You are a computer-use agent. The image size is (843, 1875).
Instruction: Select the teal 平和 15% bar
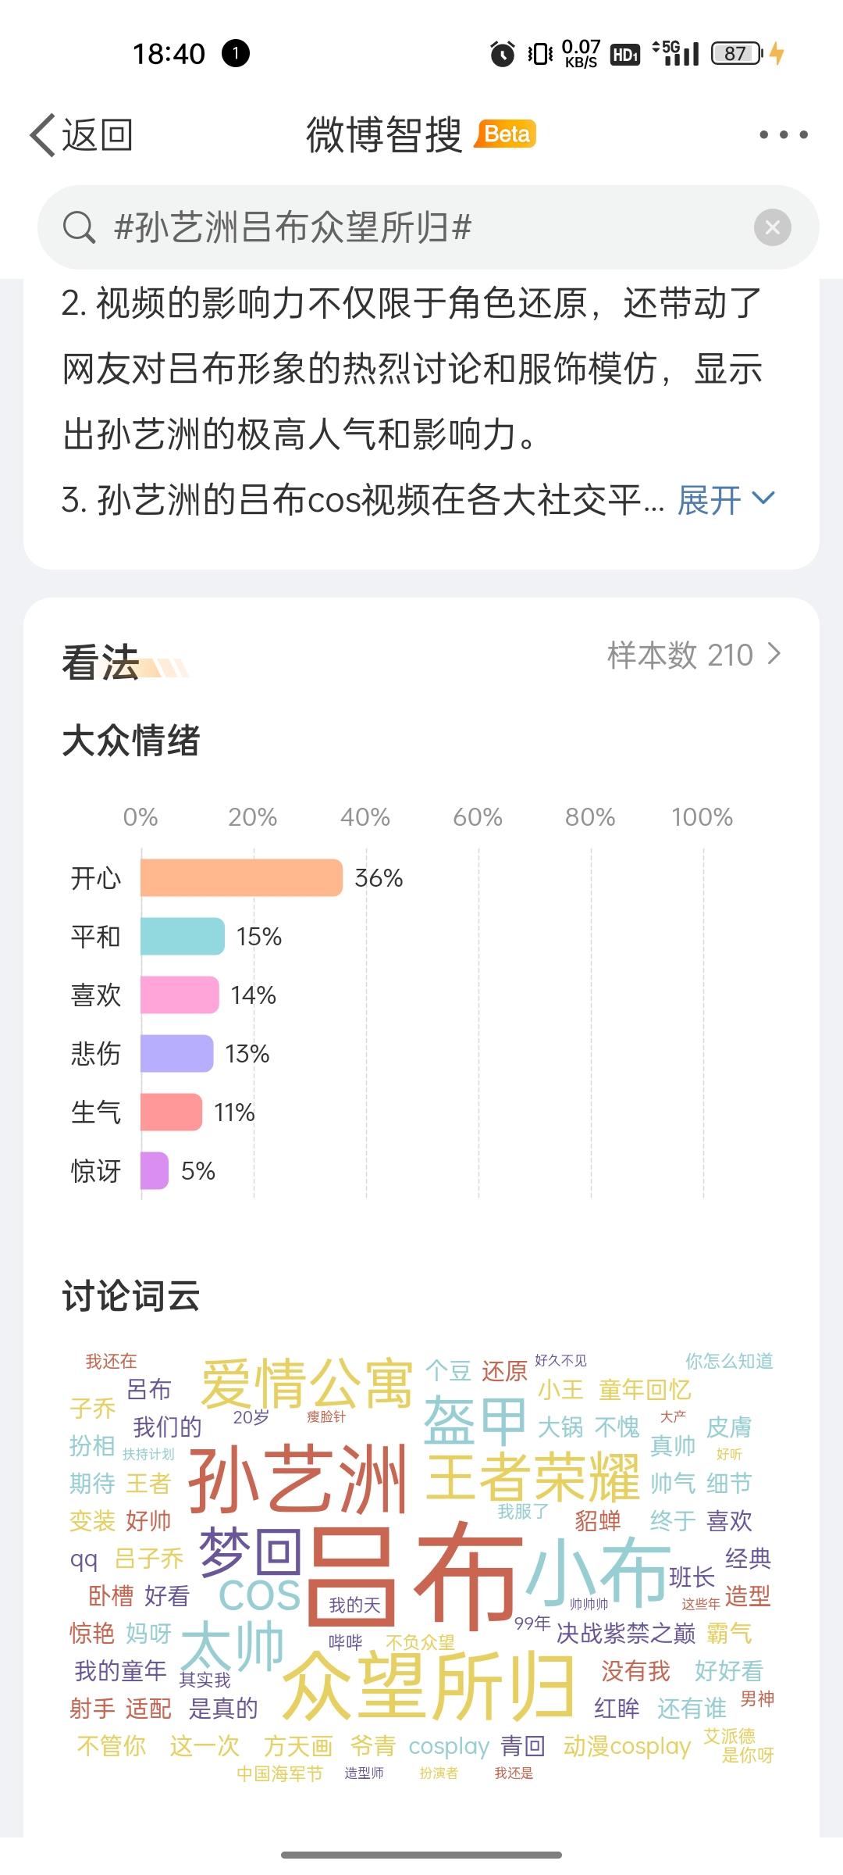pos(183,936)
